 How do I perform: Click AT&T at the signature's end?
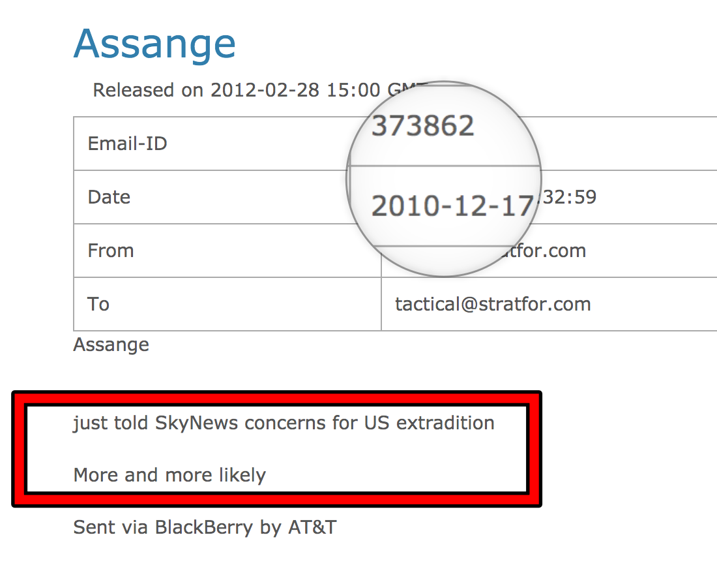coord(312,527)
